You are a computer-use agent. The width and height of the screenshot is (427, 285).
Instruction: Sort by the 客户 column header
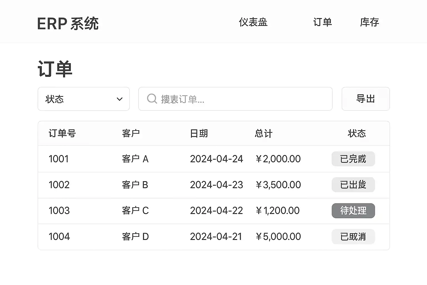pos(131,133)
